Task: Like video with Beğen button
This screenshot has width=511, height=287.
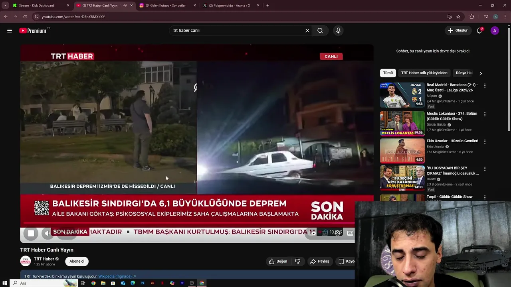Action: point(278,261)
